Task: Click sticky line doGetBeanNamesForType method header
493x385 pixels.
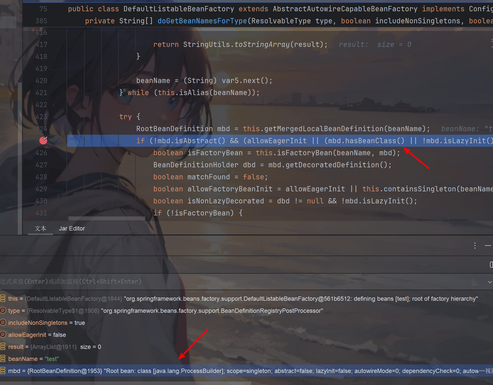Action: [202, 21]
